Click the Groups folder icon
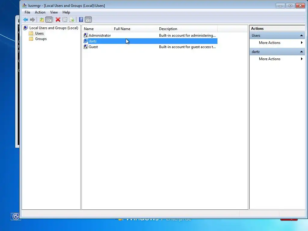This screenshot has width=308, height=231. click(31, 39)
